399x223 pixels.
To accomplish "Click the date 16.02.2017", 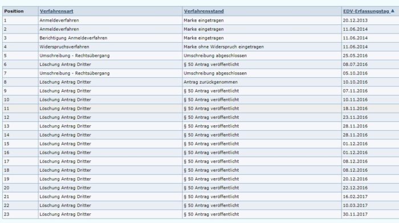I will (355, 197).
